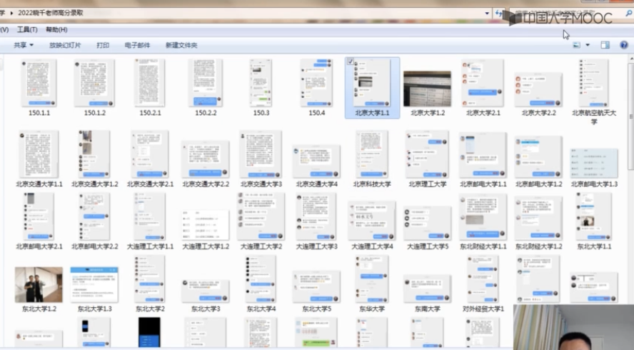
Task: Open the 帮助(H) menu
Action: (x=56, y=29)
